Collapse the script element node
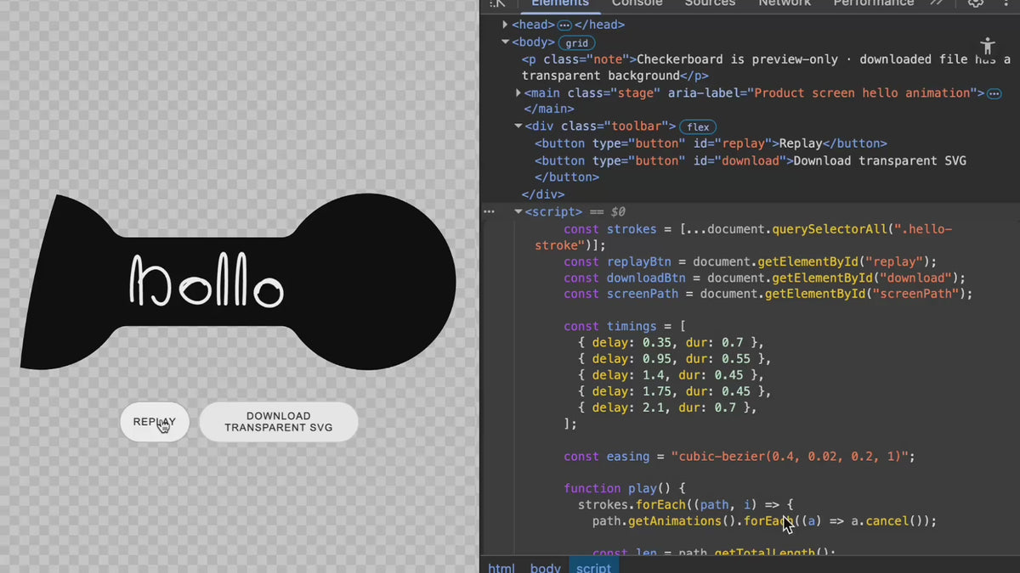1020x573 pixels. [x=518, y=211]
